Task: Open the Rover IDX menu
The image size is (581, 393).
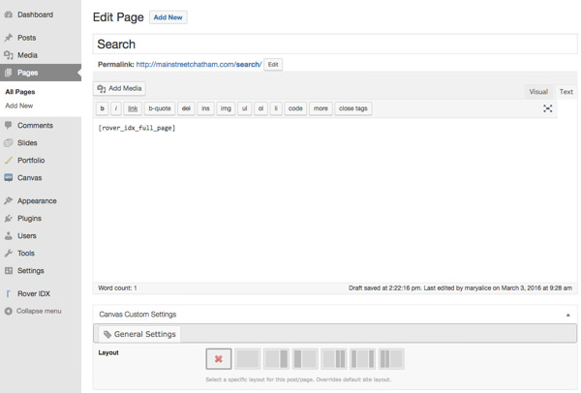Action: pos(33,293)
